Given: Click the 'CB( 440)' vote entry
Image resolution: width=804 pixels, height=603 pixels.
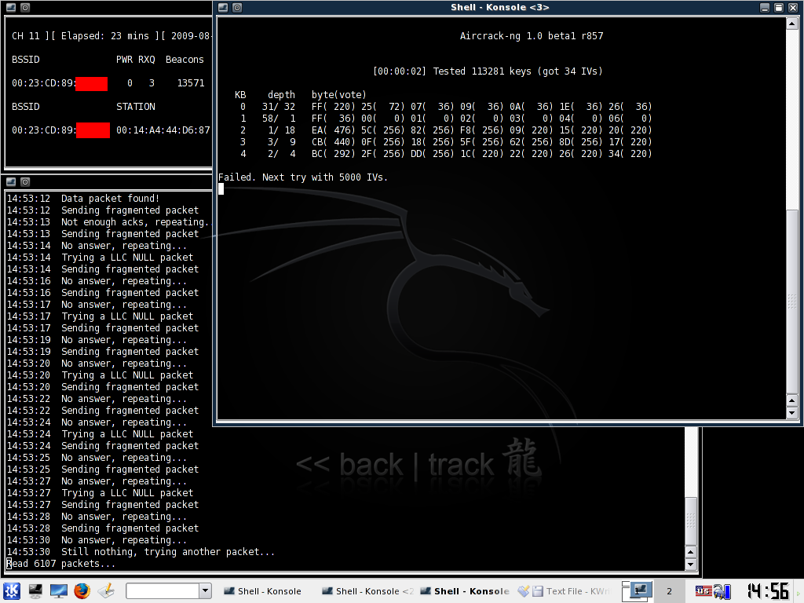Looking at the screenshot, I should 333,142.
